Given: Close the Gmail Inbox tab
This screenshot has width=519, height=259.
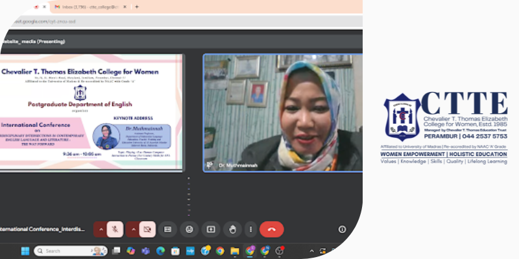Looking at the screenshot, I should tap(125, 6).
